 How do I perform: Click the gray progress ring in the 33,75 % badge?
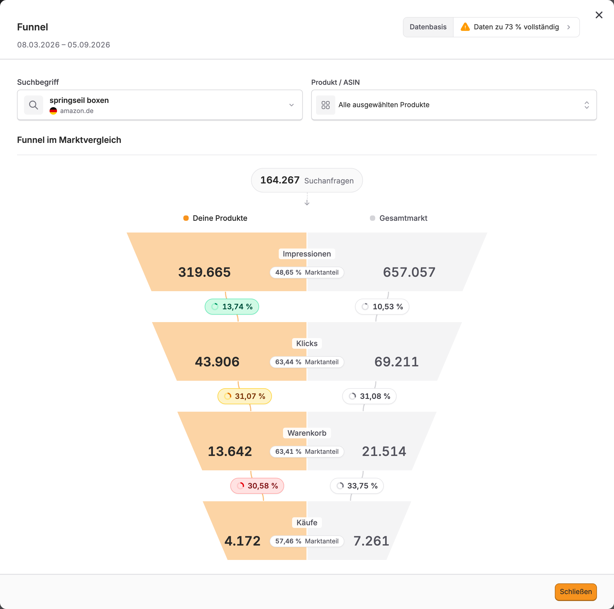pos(340,486)
